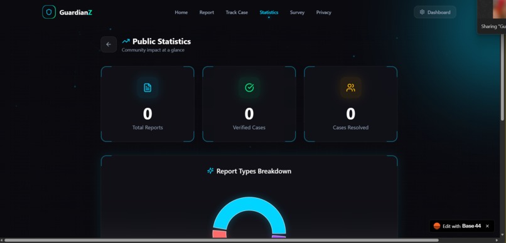This screenshot has height=243, width=506.
Task: Go to the Home page
Action: click(x=181, y=13)
